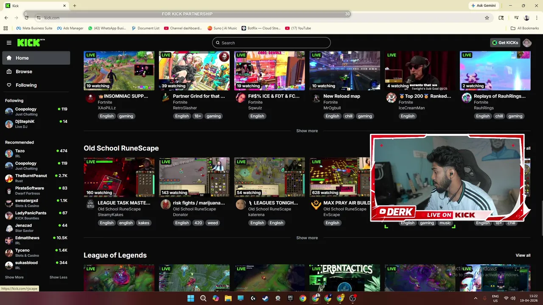This screenshot has width=543, height=305.
Task: Open Browse in the sidebar
Action: 36,72
